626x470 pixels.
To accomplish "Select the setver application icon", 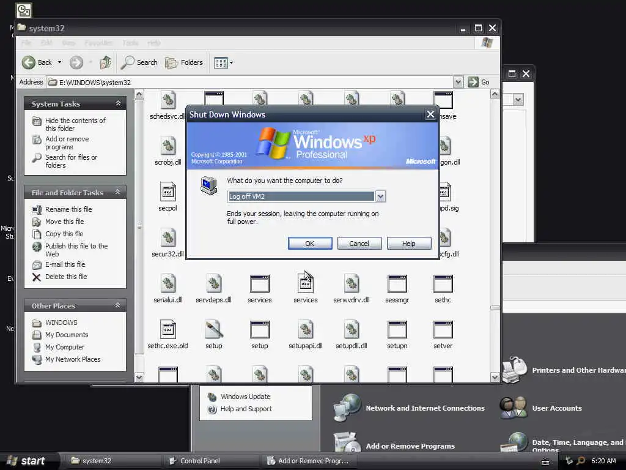I will point(443,330).
